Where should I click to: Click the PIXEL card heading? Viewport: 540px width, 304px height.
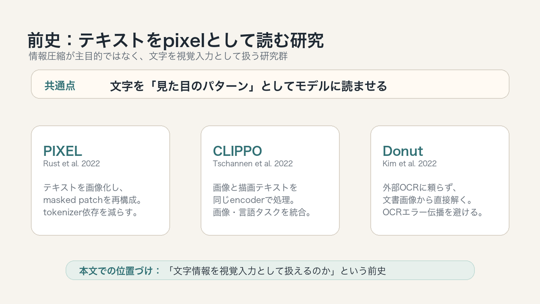click(63, 151)
